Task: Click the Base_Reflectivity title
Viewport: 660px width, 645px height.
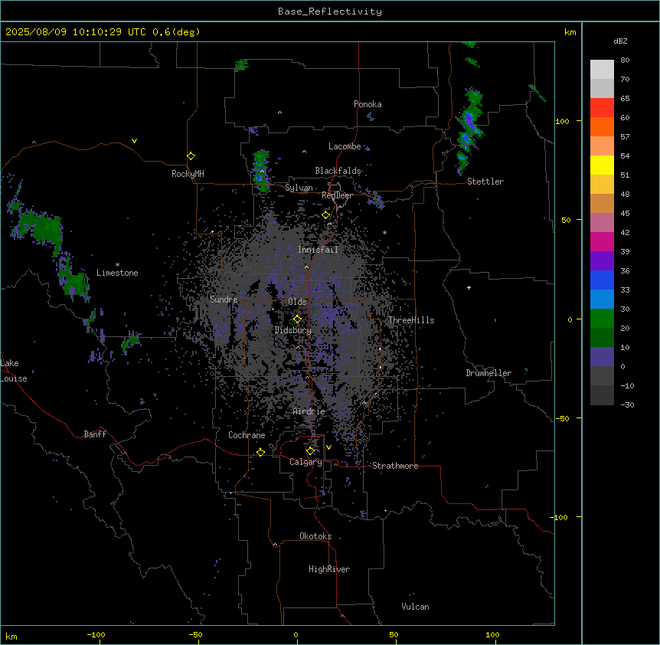Action: click(x=330, y=11)
